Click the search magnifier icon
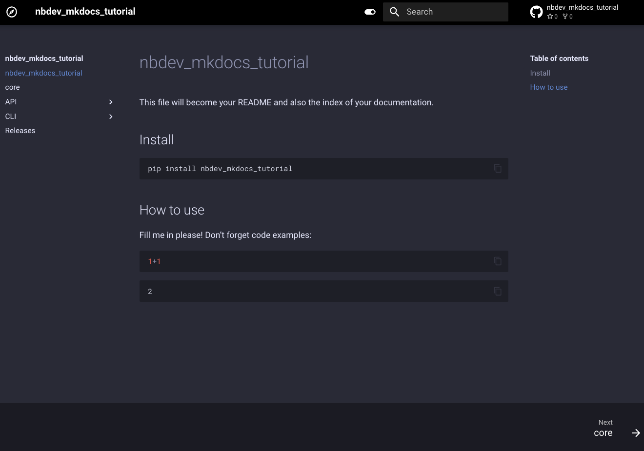The height and width of the screenshot is (451, 644). coord(394,12)
